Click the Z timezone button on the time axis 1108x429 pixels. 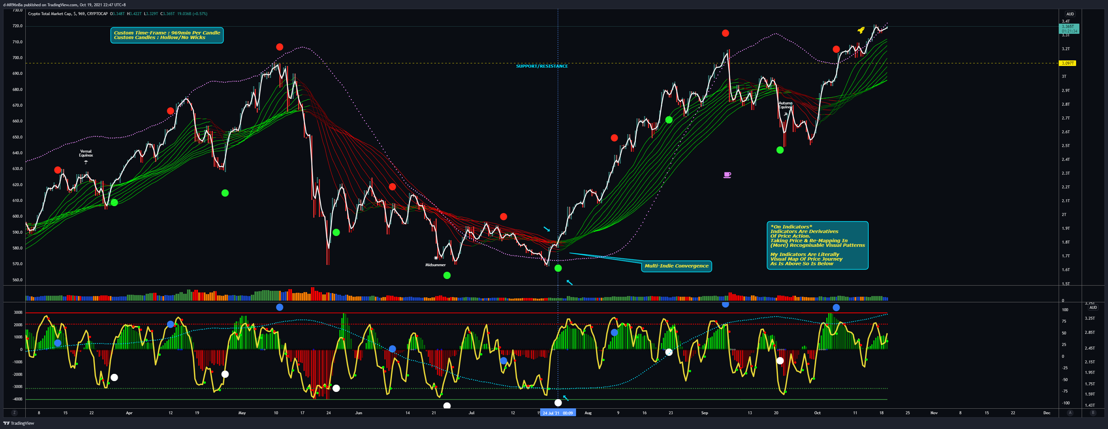14,413
